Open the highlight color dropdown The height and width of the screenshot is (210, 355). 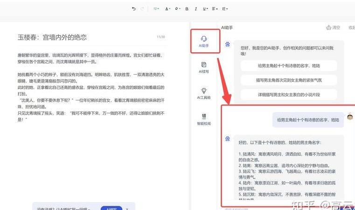click(x=177, y=9)
